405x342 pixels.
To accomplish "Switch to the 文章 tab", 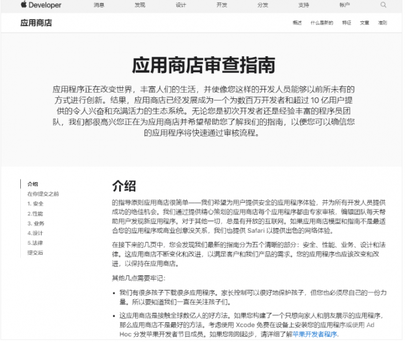I will click(365, 23).
